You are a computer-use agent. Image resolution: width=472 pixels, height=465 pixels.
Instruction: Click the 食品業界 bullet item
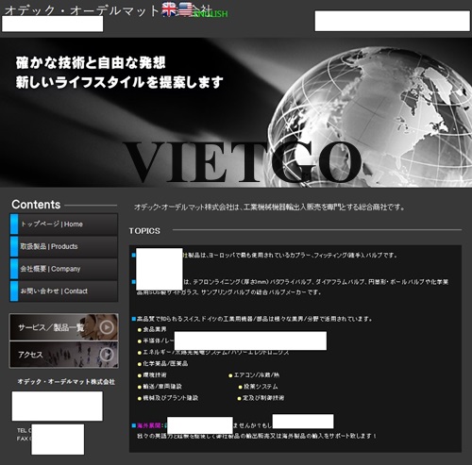pyautogui.click(x=152, y=329)
